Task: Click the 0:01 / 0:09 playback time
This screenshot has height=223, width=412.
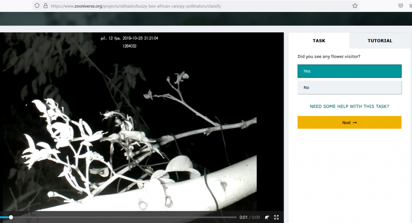Action: pyautogui.click(x=249, y=217)
